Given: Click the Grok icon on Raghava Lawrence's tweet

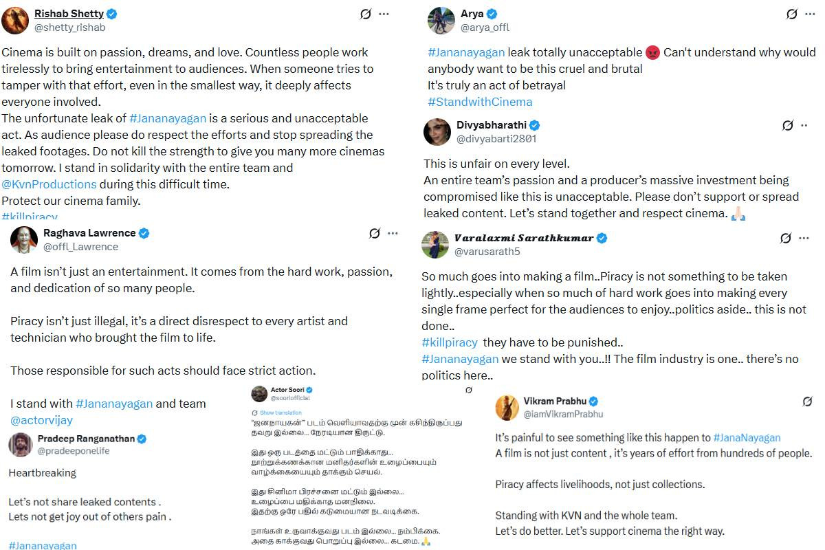Looking at the screenshot, I should click(375, 233).
